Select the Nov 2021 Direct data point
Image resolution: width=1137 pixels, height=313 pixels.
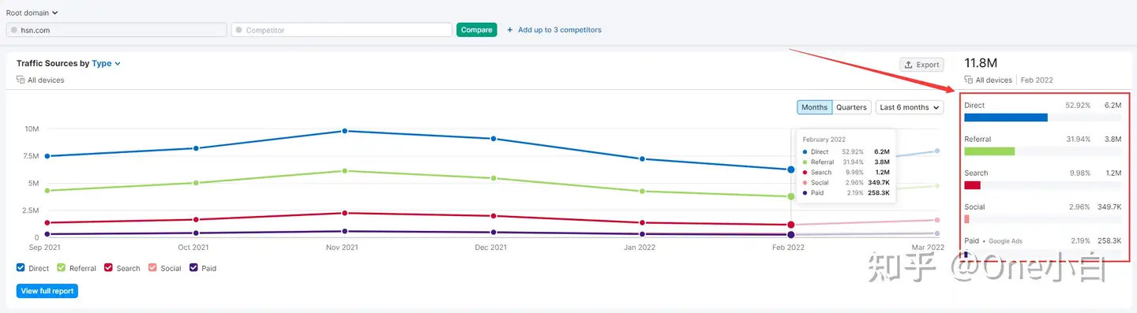coord(344,131)
